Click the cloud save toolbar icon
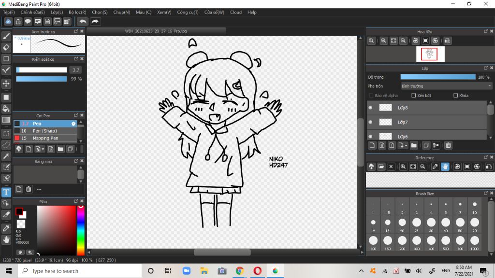The height and width of the screenshot is (278, 495). coord(8,21)
